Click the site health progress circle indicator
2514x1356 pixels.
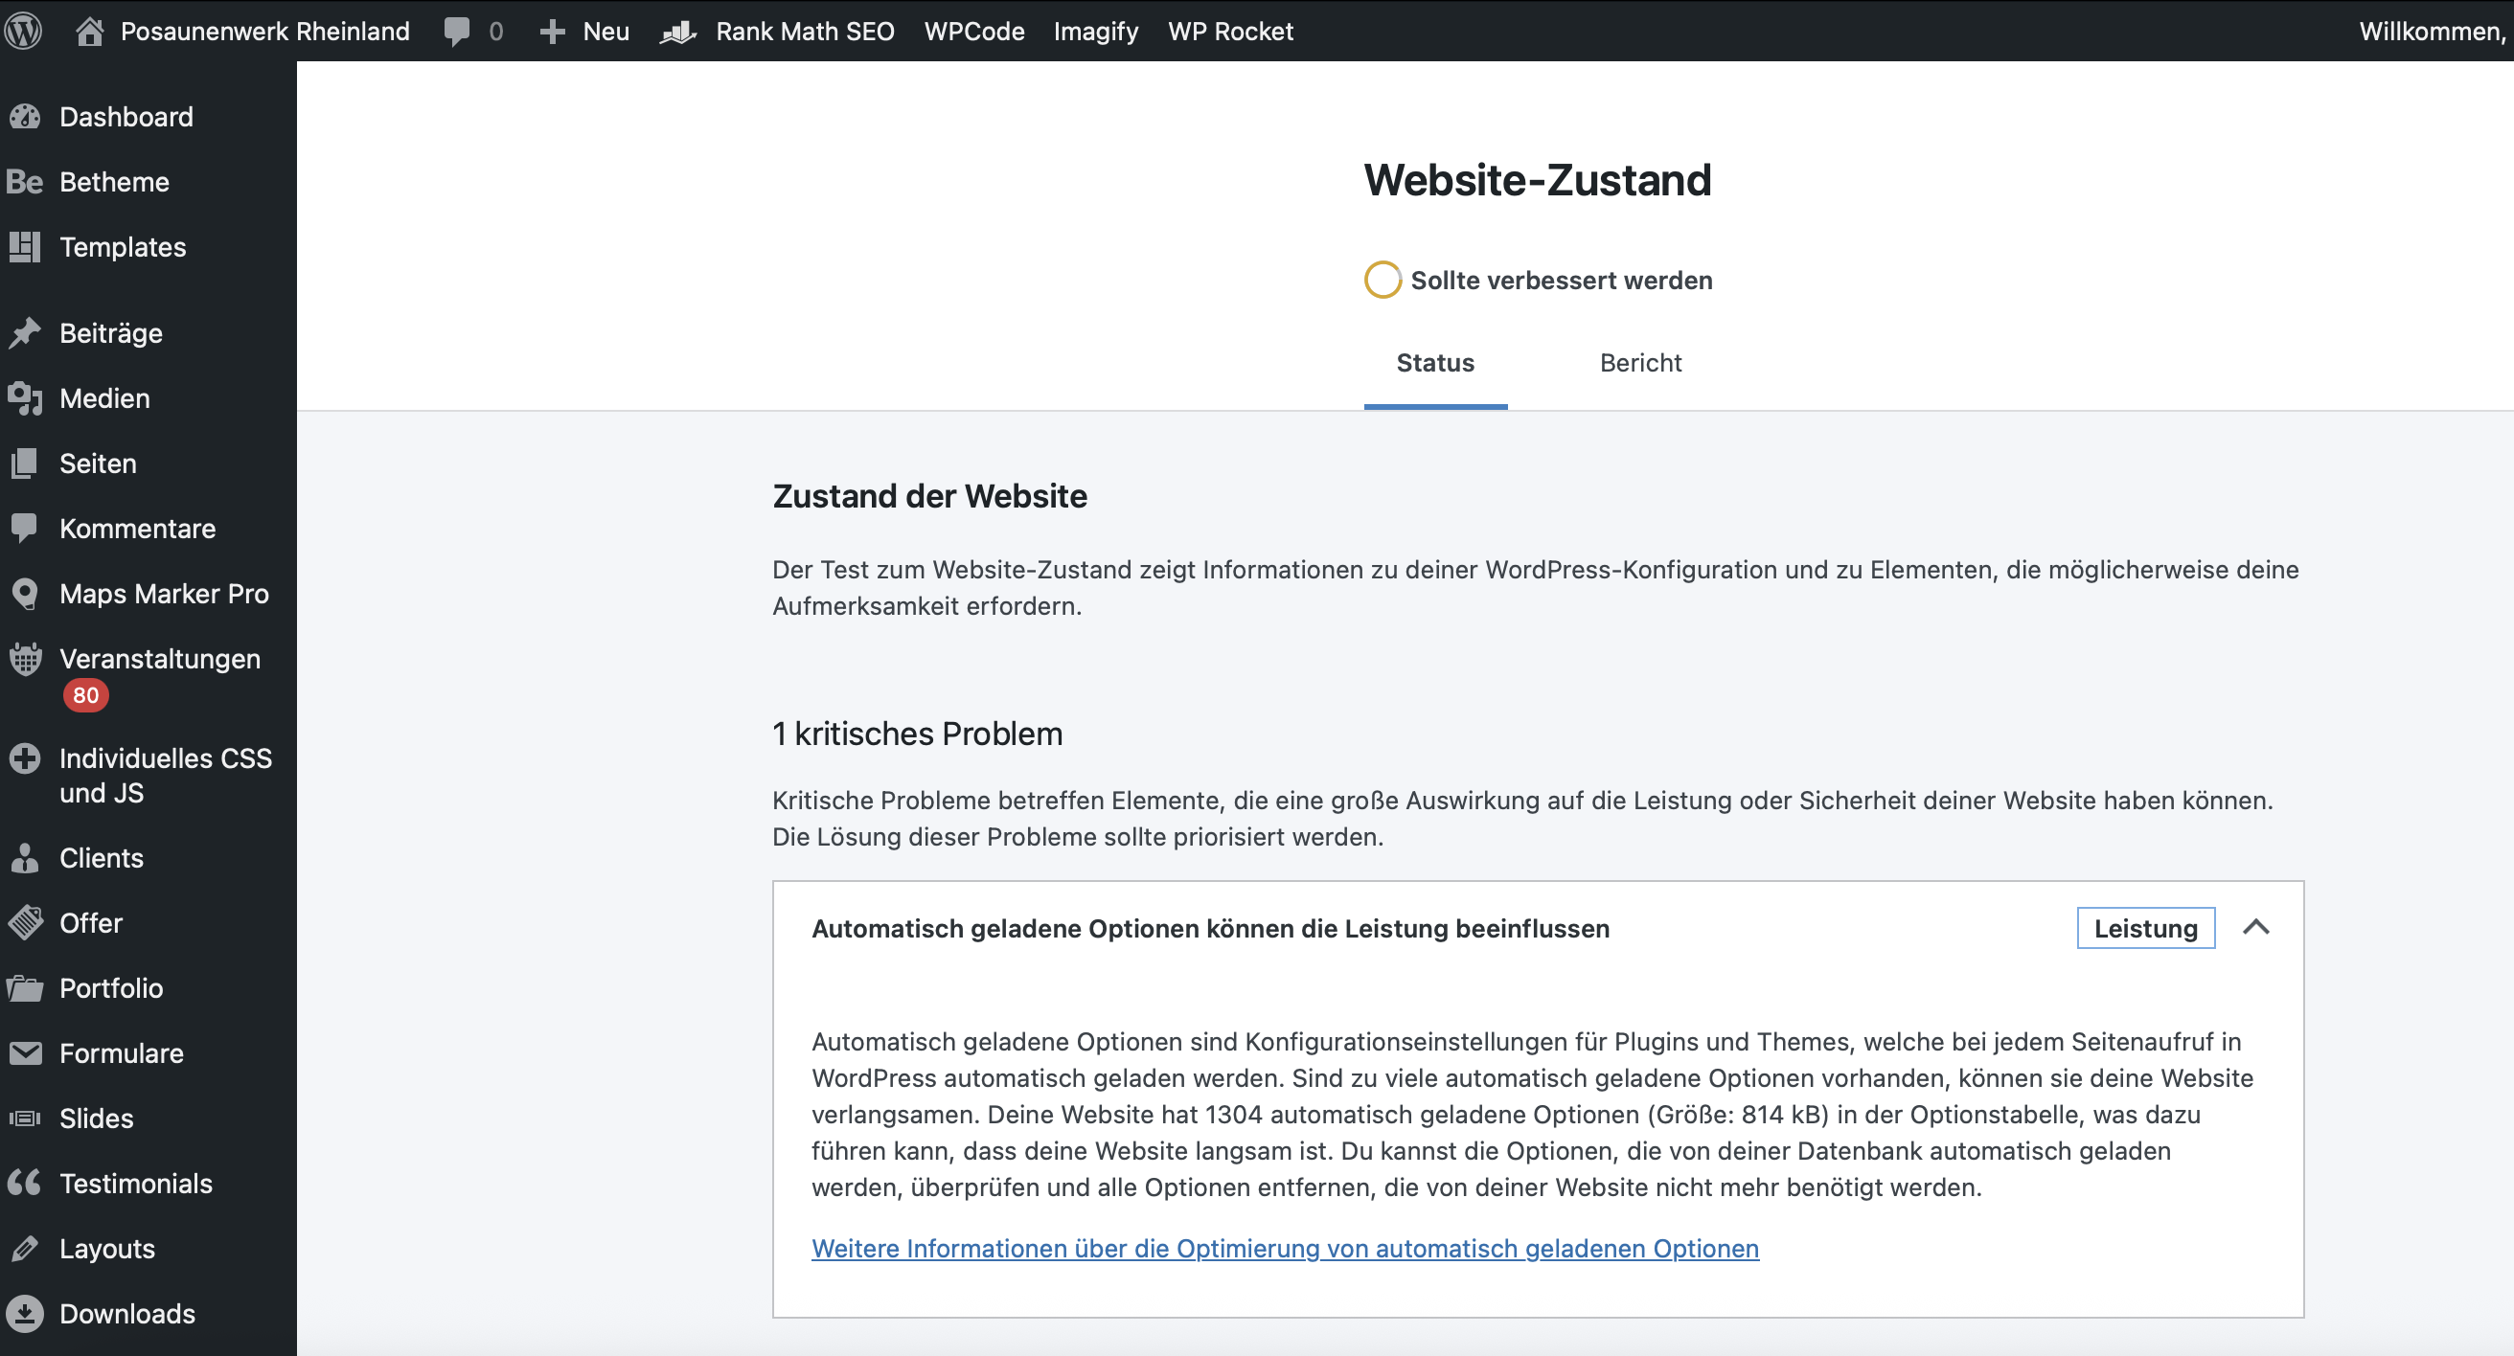pyautogui.click(x=1382, y=280)
